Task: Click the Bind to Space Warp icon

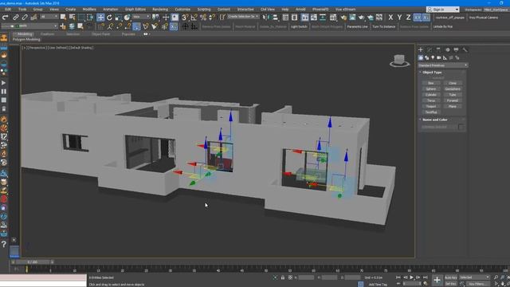Action: [33, 18]
